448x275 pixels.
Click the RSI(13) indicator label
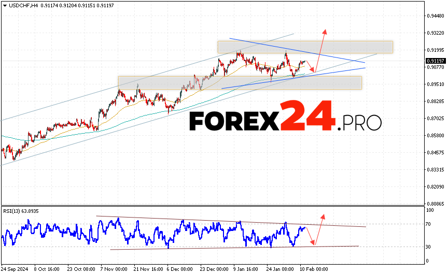click(x=21, y=211)
